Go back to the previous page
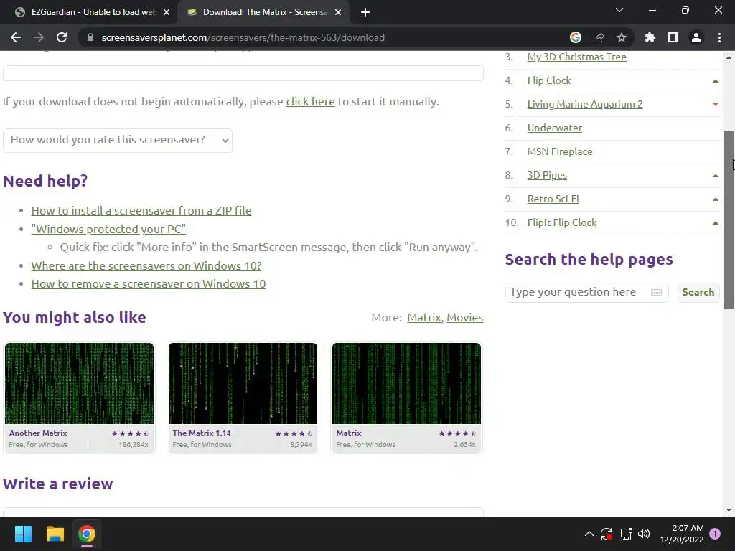This screenshot has width=735, height=551. tap(16, 37)
